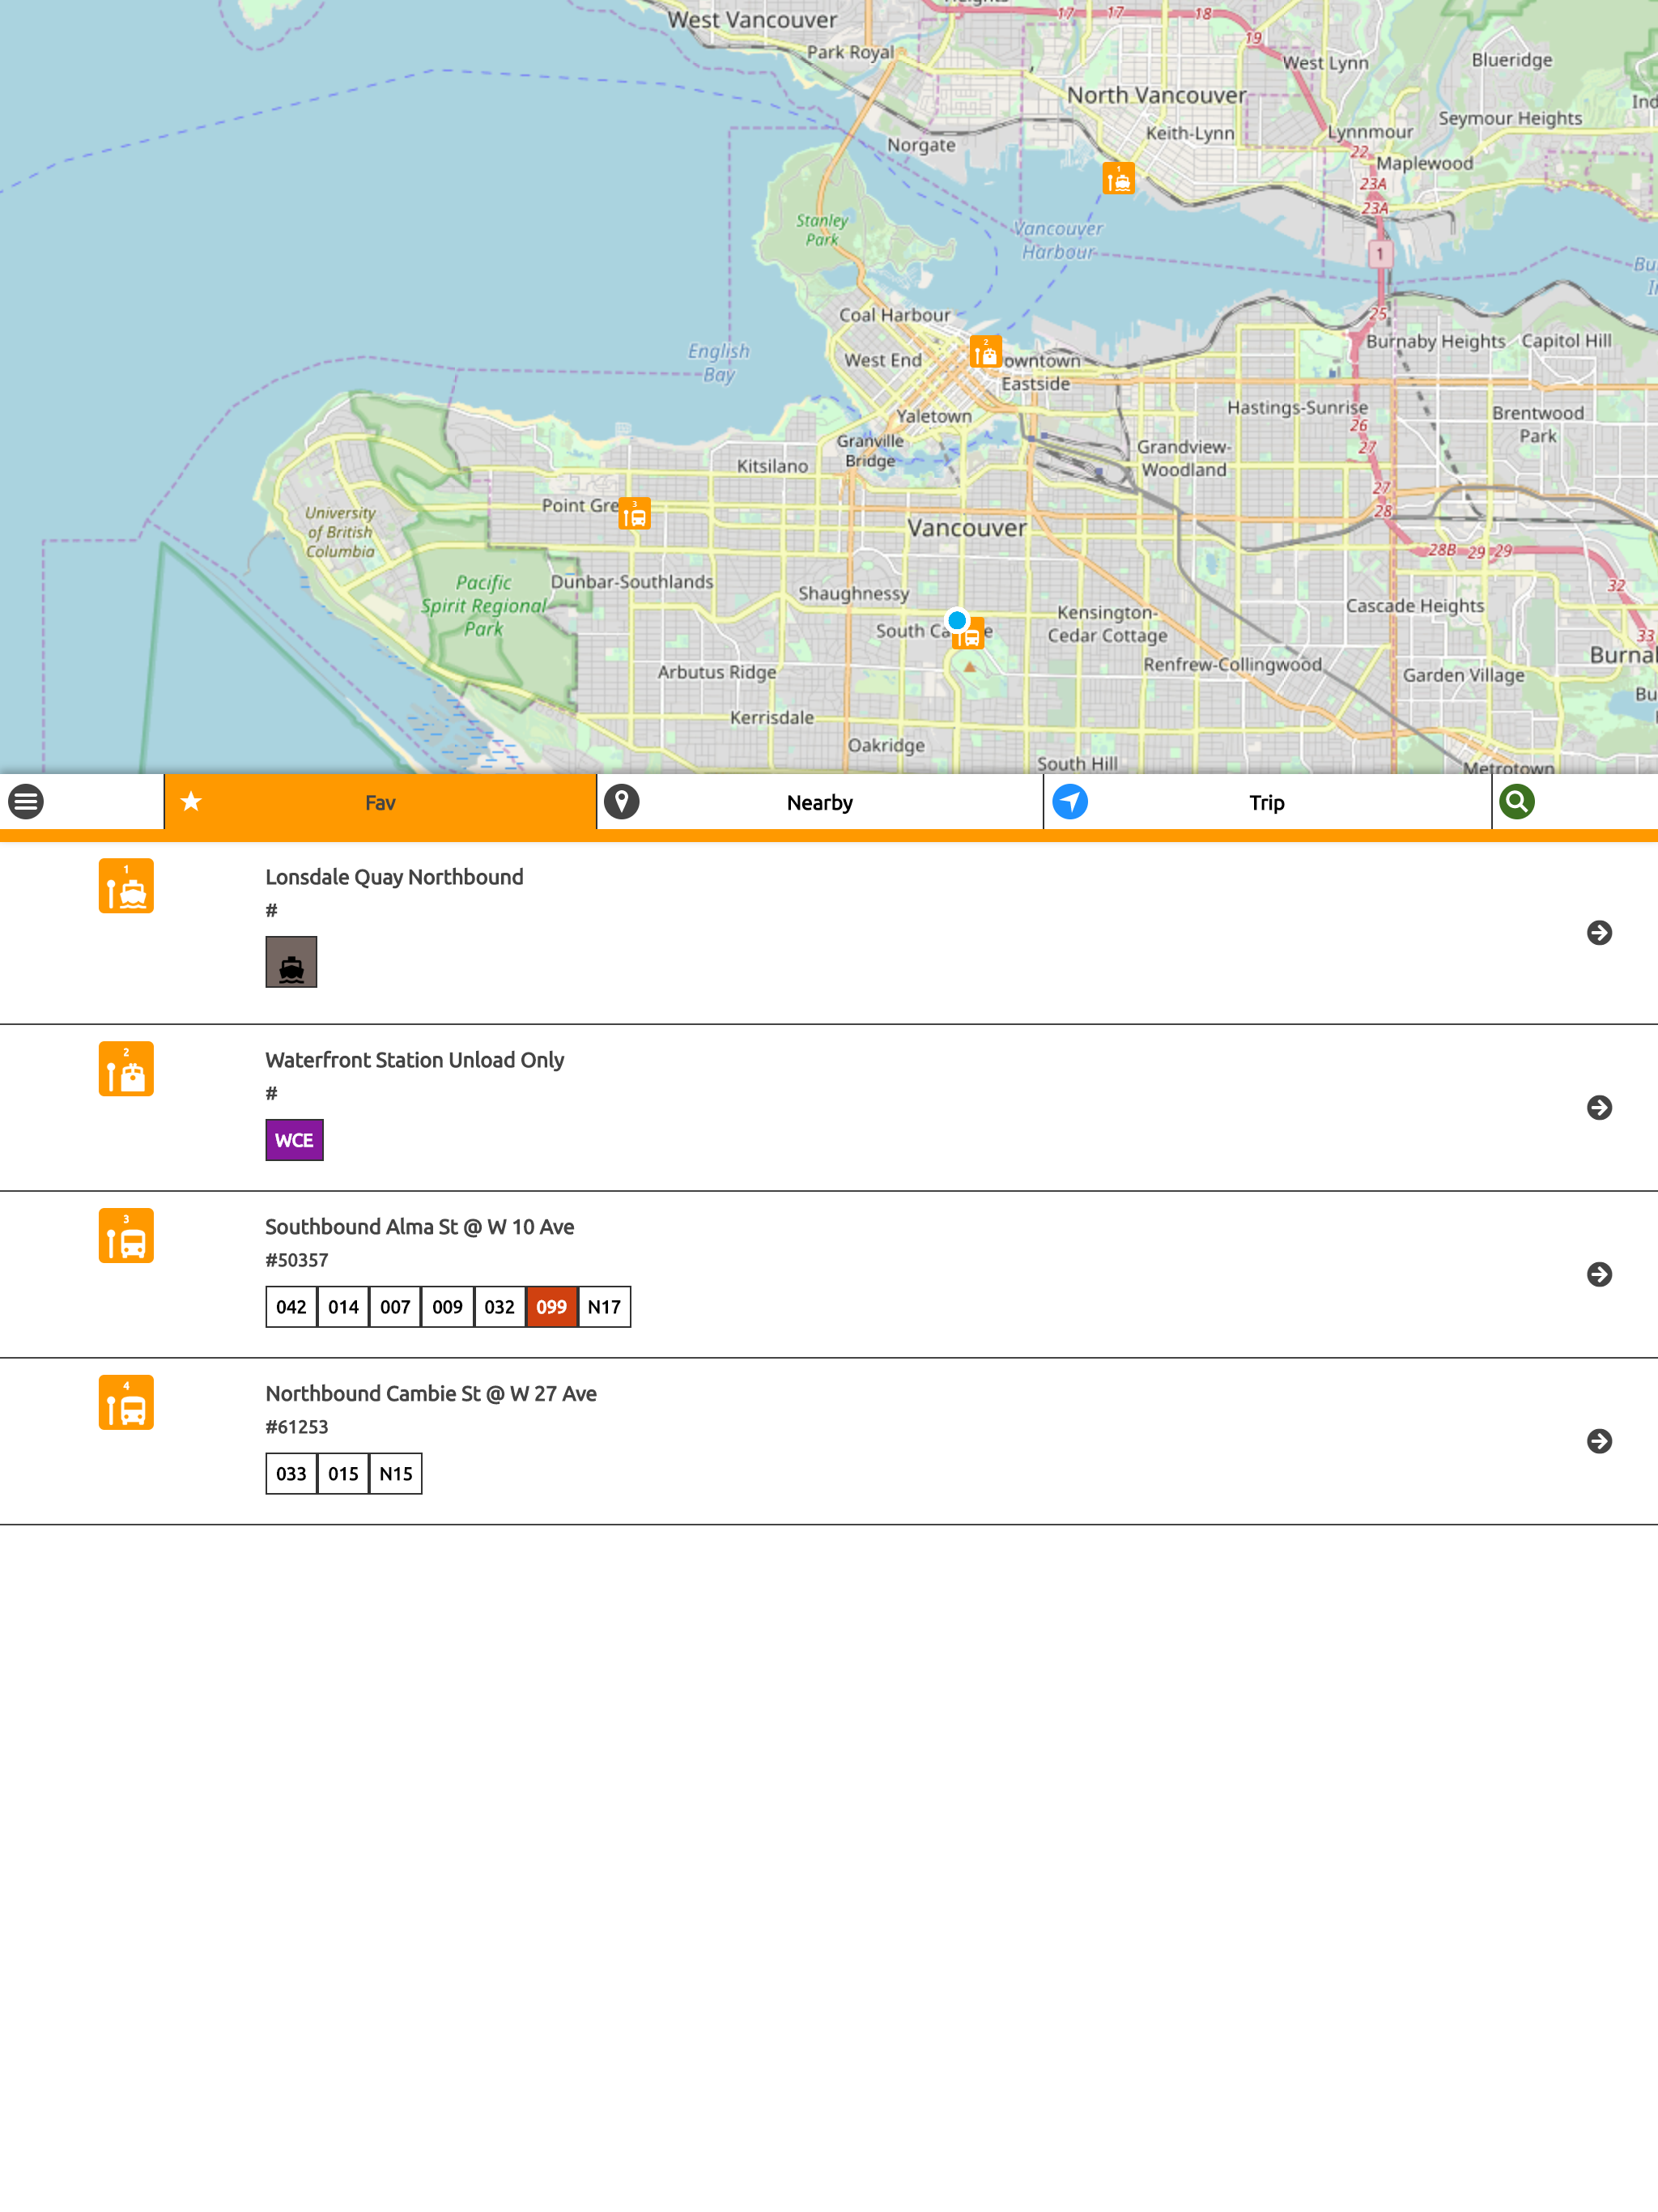Click the location pin icon beside Nearby
Image resolution: width=1658 pixels, height=2212 pixels.
coord(622,802)
